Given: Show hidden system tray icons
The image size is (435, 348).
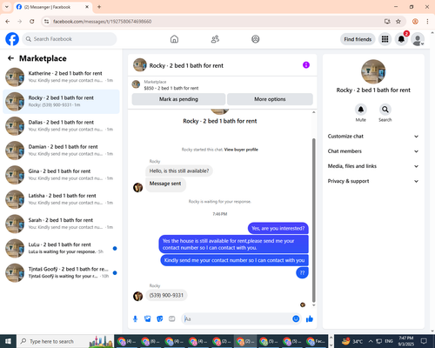Looking at the screenshot, I should pos(371,341).
